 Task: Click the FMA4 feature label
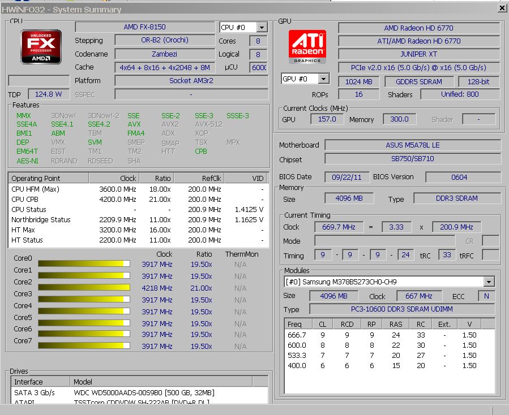click(x=136, y=133)
